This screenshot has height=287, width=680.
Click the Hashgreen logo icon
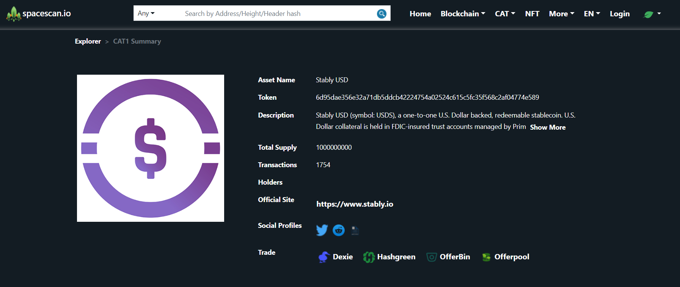[x=369, y=257]
